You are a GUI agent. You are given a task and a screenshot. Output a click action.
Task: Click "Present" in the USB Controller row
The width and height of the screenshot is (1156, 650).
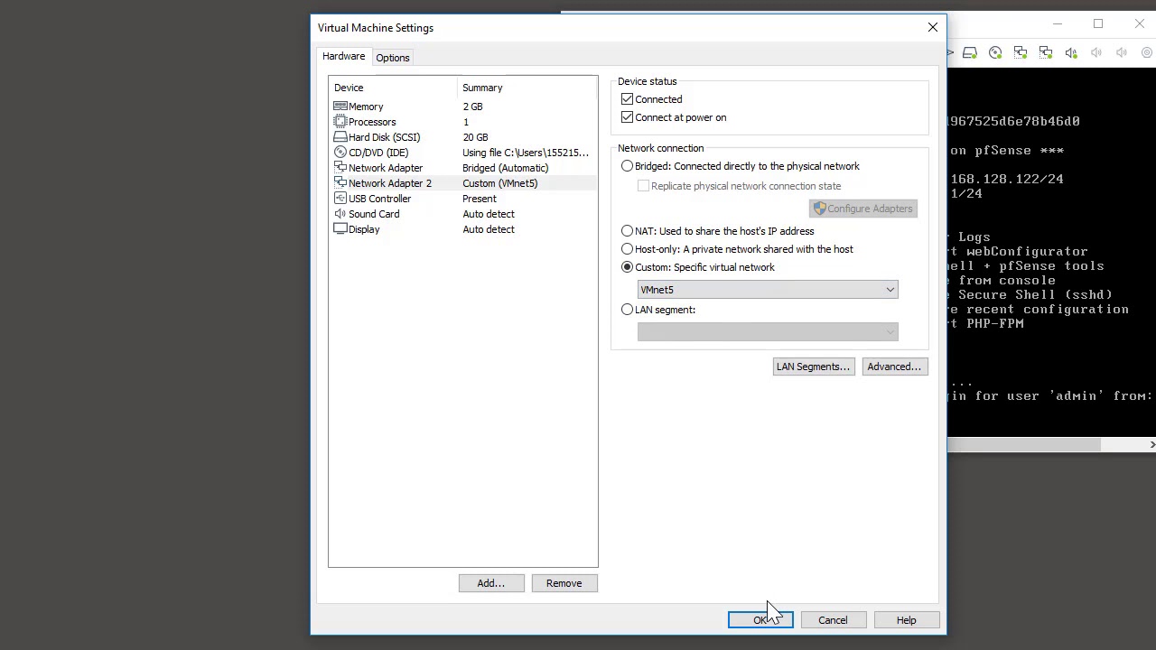pos(480,199)
